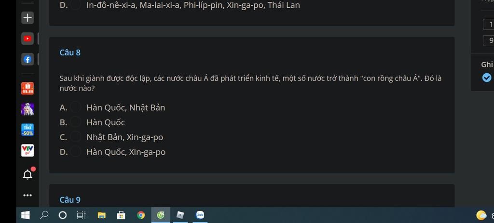The width and height of the screenshot is (494, 223).
Task: Jump to question 1 in the number panel
Action: 489,24
